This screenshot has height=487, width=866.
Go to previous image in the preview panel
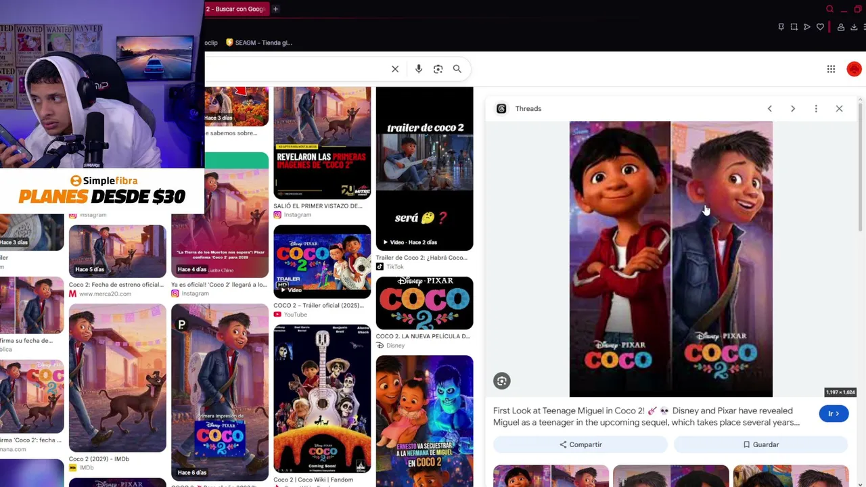[x=769, y=109]
